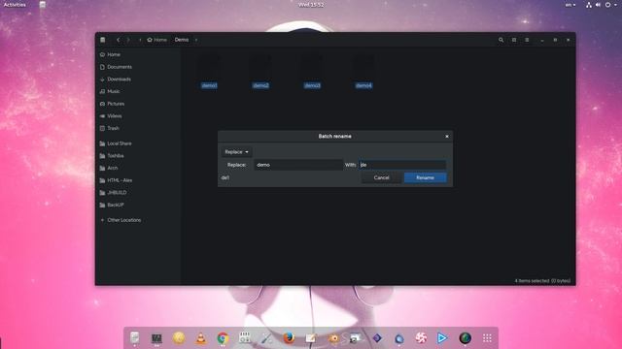Click the power icon in top bar
The height and width of the screenshot is (349, 622).
tap(607, 5)
